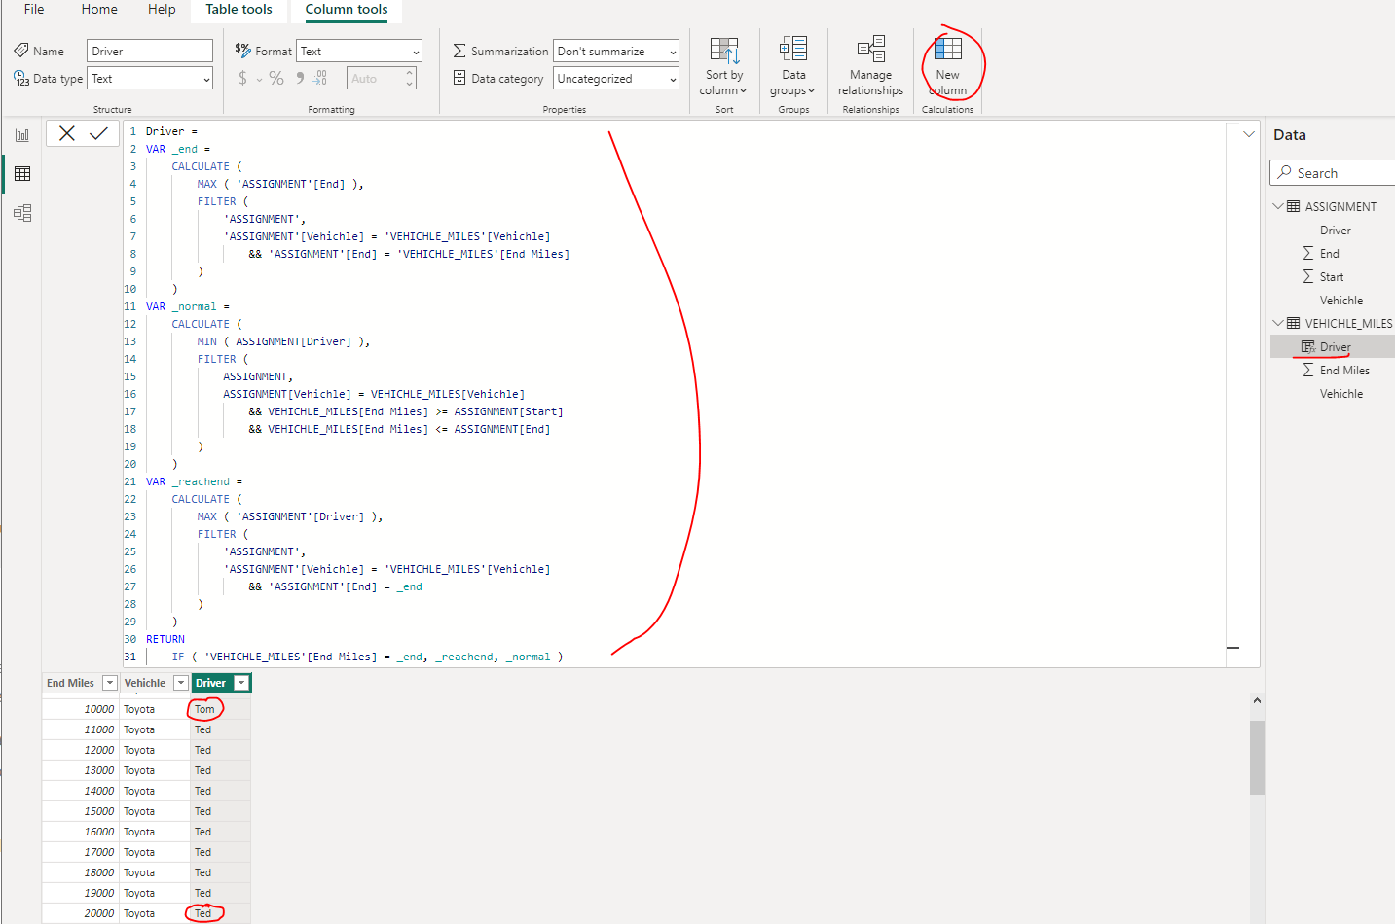Commit the formula with checkmark
Viewport: 1395px width, 924px height.
(98, 133)
